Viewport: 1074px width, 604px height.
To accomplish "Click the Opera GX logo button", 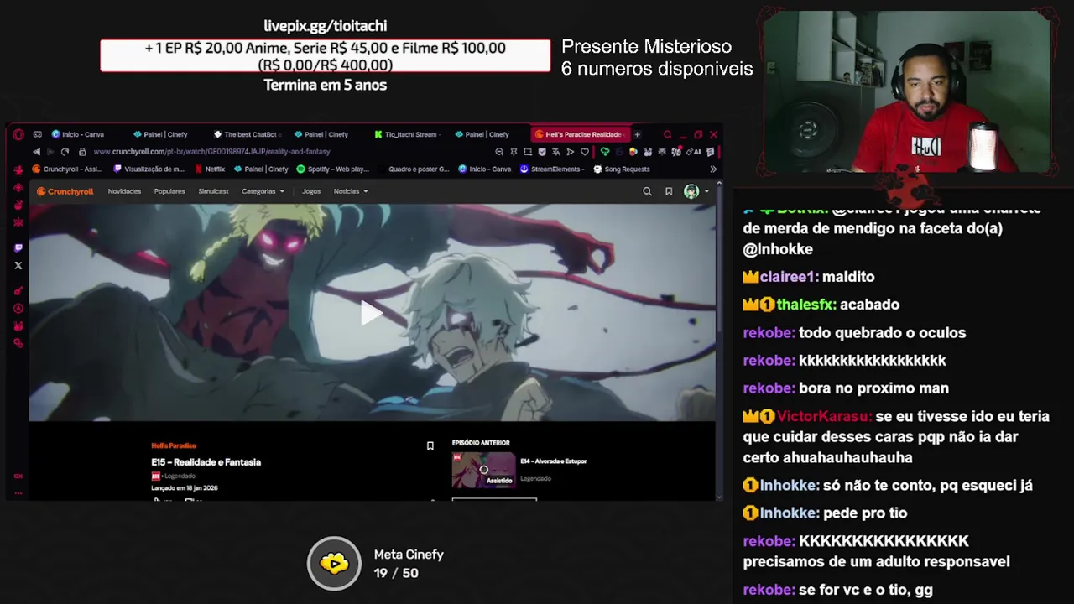I will coord(18,134).
